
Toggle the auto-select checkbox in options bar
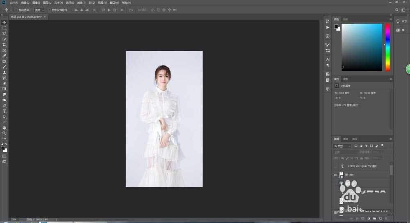[x=16, y=9]
